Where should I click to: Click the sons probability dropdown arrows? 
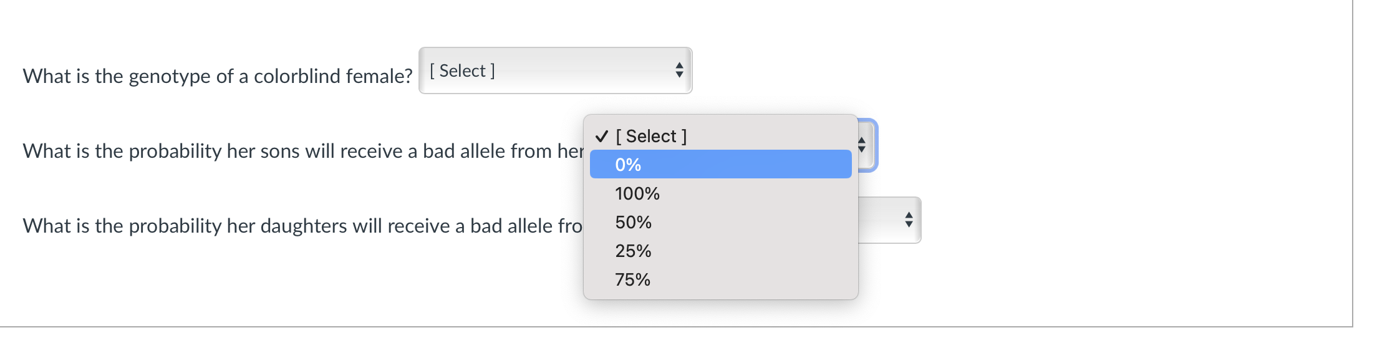coord(862,145)
